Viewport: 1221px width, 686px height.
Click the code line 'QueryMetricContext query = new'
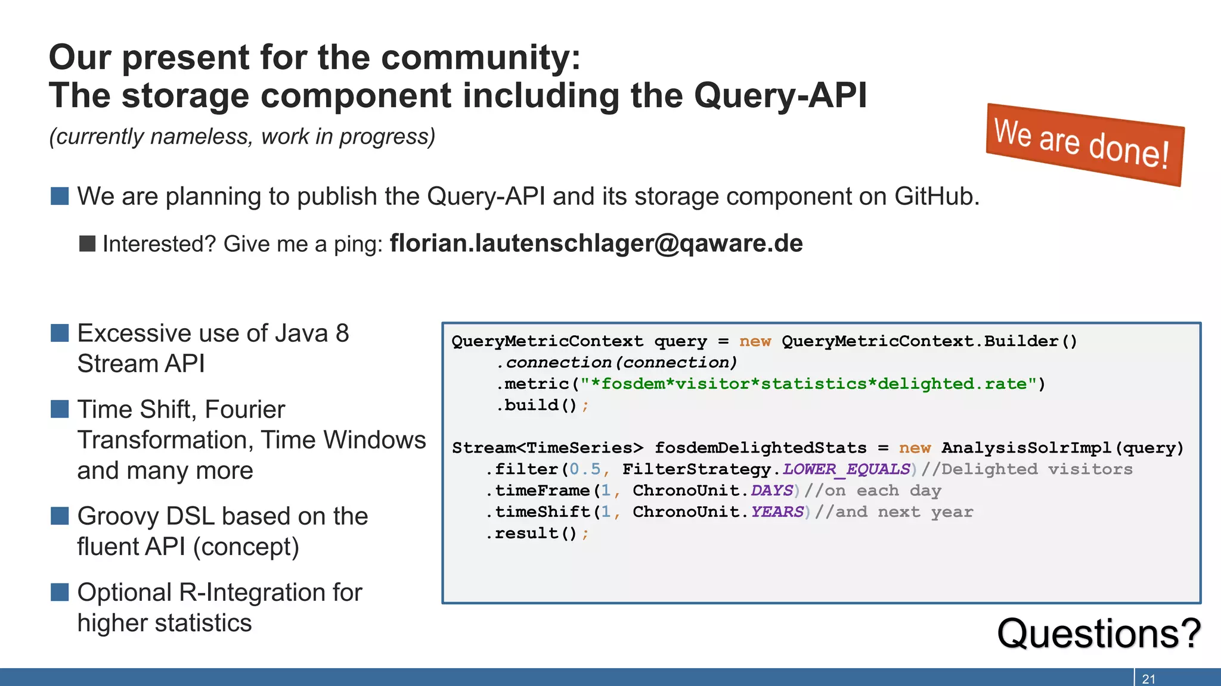tap(765, 341)
